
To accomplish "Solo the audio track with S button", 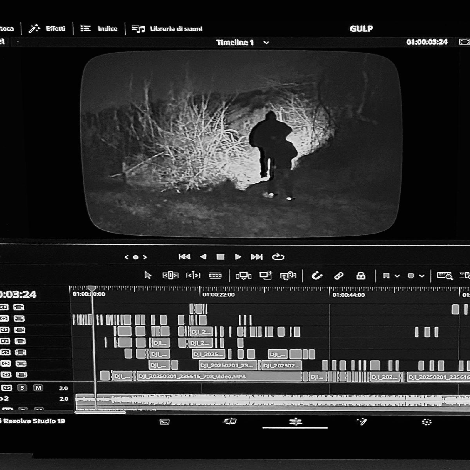I will (x=22, y=388).
